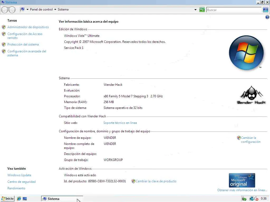Click WENDER value beside Nombre de equipo

(x=110, y=138)
